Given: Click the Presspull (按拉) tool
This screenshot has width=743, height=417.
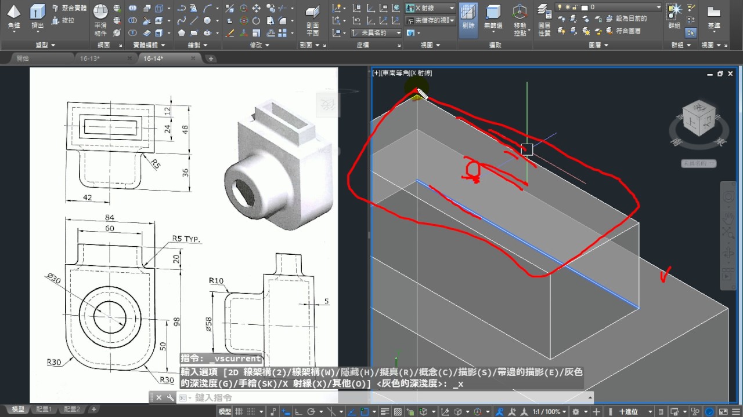Looking at the screenshot, I should (x=63, y=20).
